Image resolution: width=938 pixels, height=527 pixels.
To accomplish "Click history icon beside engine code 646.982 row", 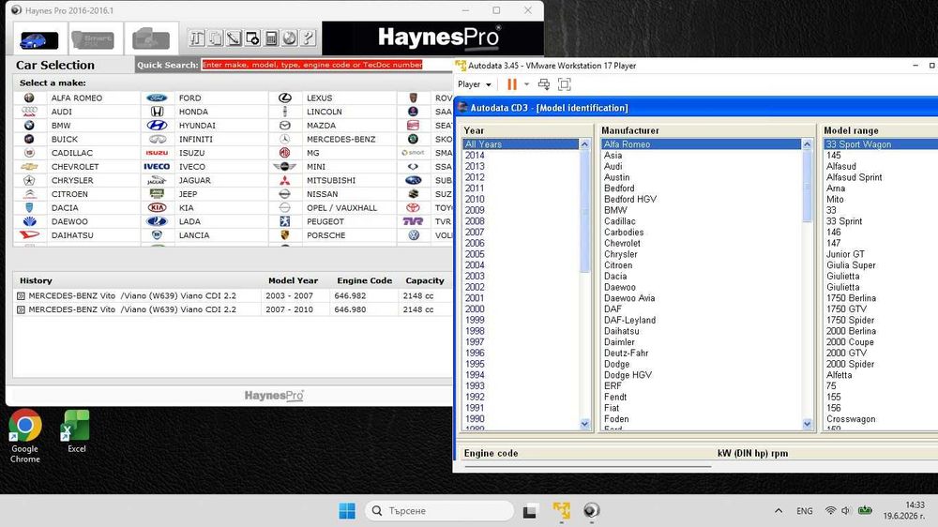I will 21,295.
